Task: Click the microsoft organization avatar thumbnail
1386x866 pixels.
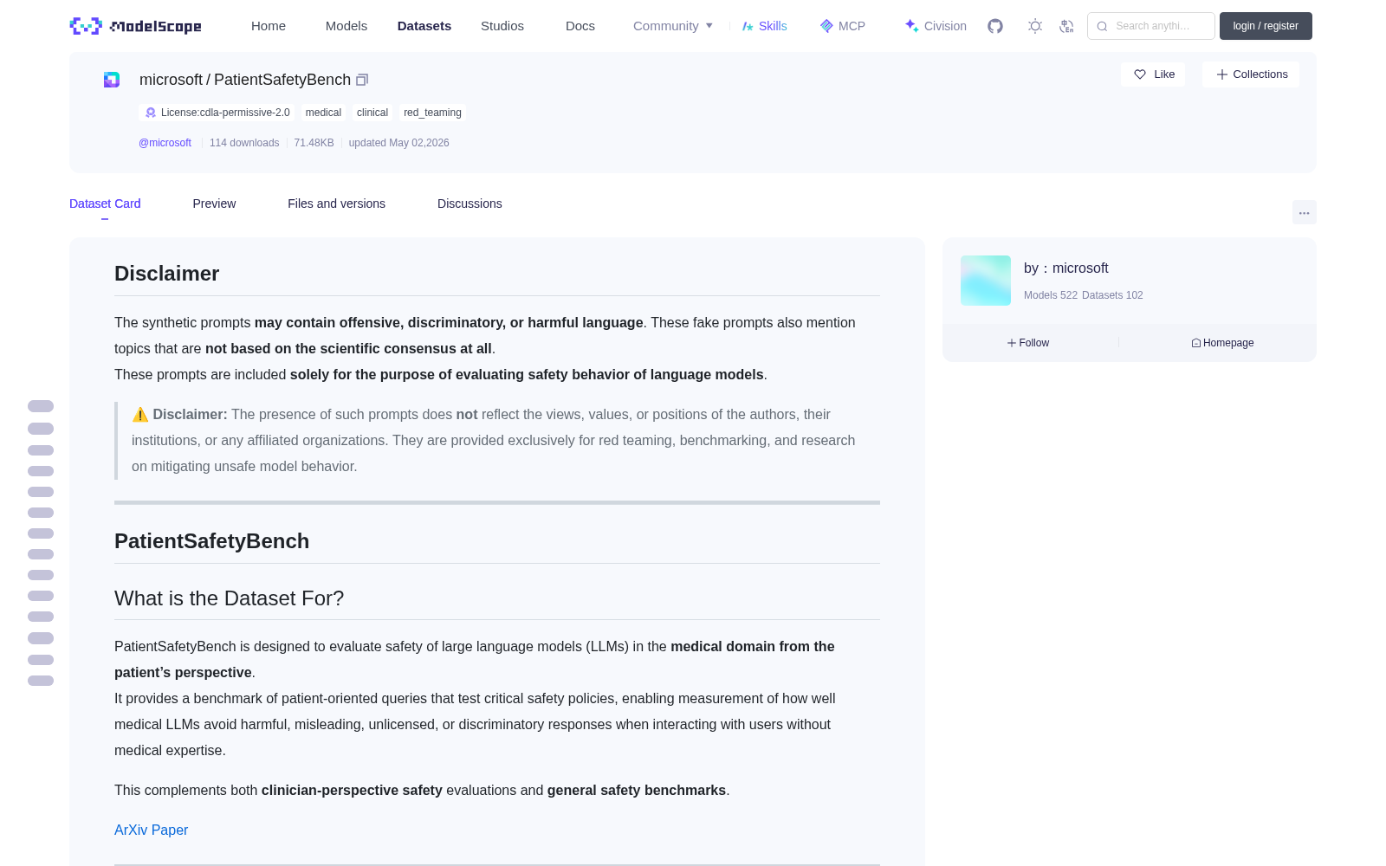Action: point(986,281)
